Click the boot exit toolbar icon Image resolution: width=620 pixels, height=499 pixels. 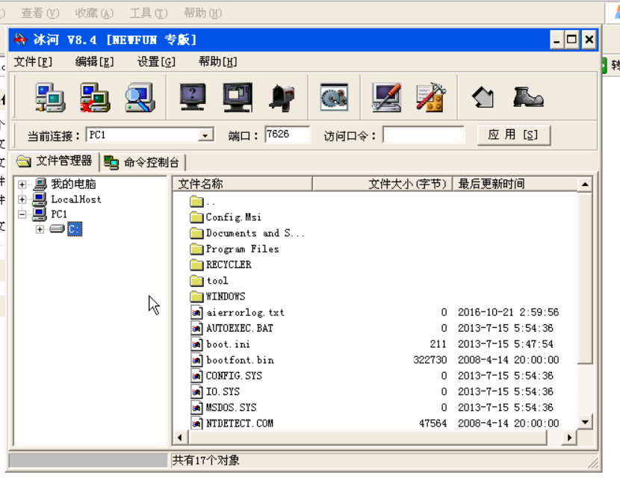pyautogui.click(x=528, y=97)
